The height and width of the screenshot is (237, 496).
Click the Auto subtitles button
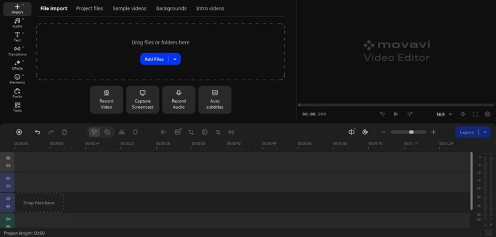(x=215, y=100)
